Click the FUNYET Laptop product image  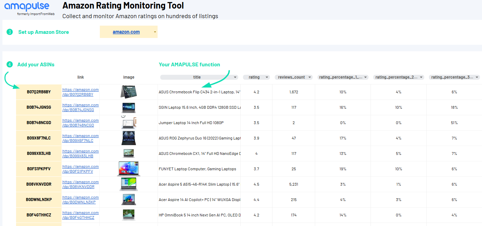point(129,169)
